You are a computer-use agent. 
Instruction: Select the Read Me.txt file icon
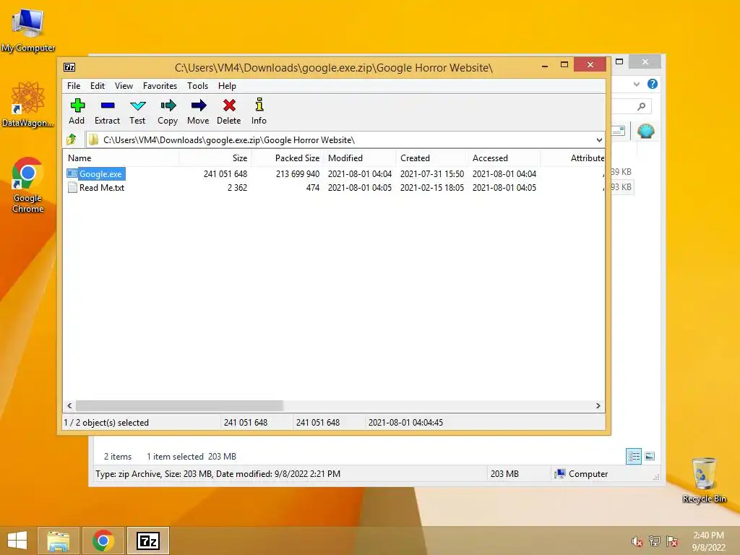click(x=72, y=187)
